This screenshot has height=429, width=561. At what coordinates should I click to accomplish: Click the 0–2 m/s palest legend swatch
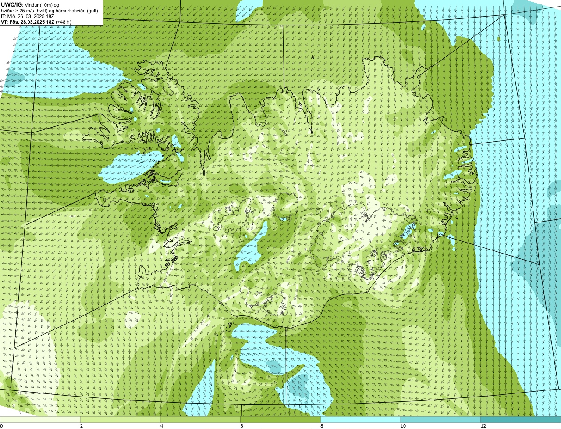pos(40,419)
